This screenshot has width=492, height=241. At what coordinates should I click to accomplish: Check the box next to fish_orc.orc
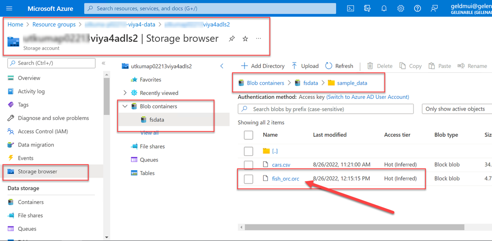click(248, 179)
